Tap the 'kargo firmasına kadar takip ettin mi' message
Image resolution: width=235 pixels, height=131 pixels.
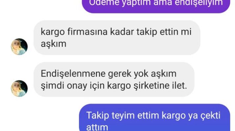[117, 38]
